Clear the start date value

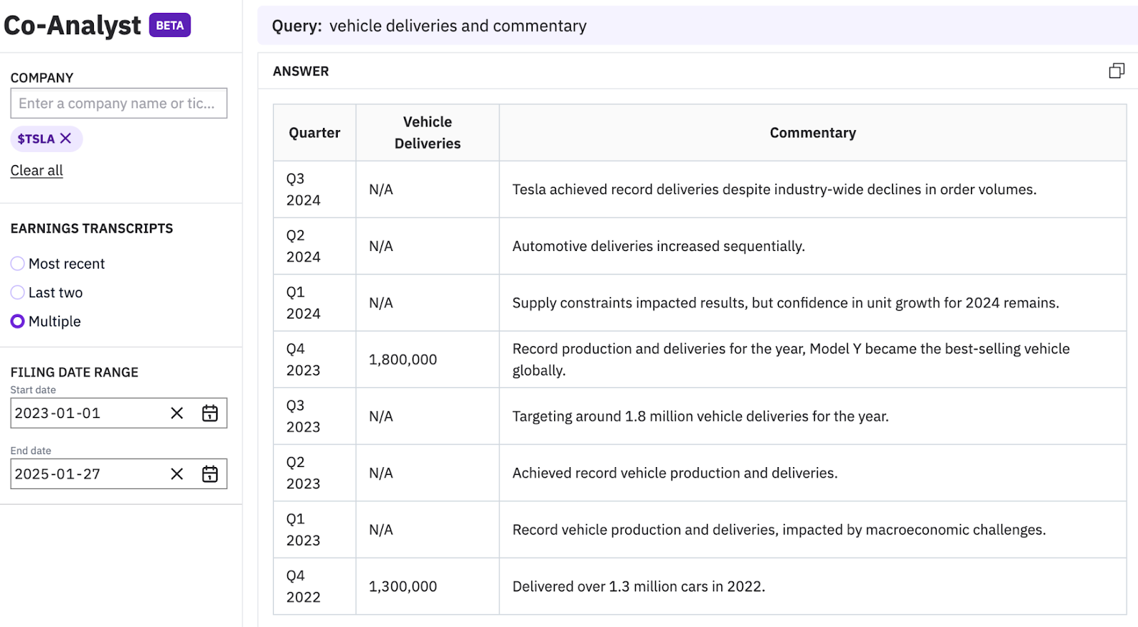click(177, 413)
